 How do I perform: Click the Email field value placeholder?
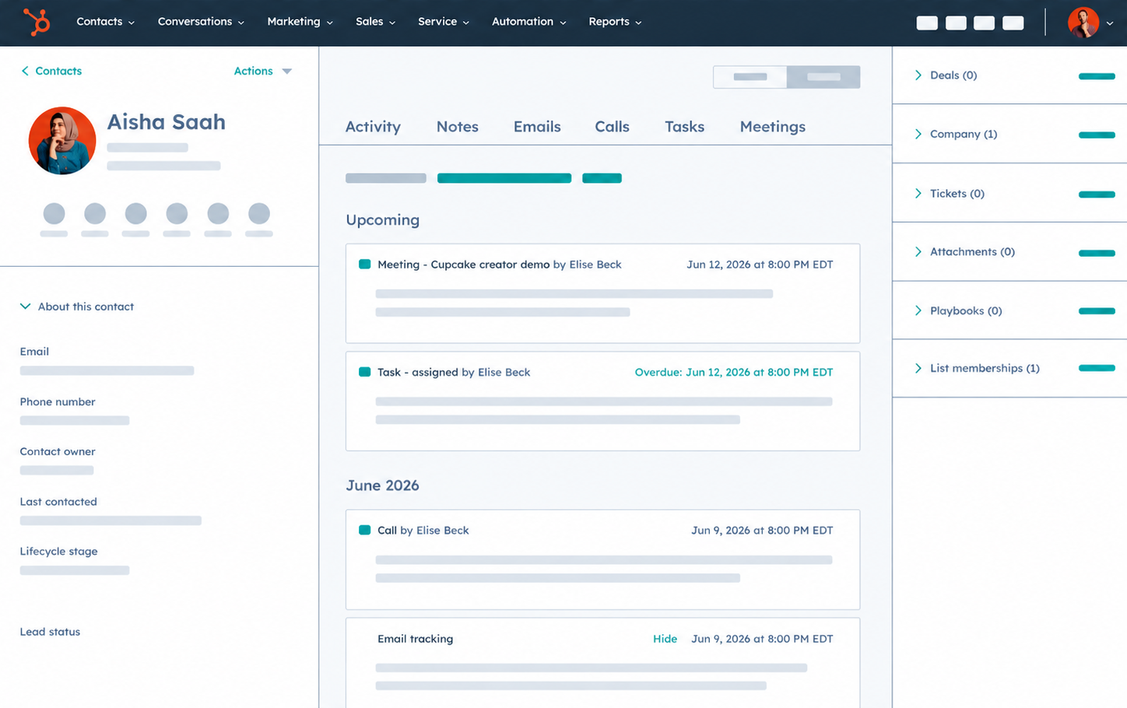(x=107, y=371)
